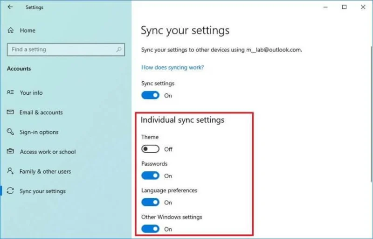Enable the Theme sync toggle

[150, 149]
